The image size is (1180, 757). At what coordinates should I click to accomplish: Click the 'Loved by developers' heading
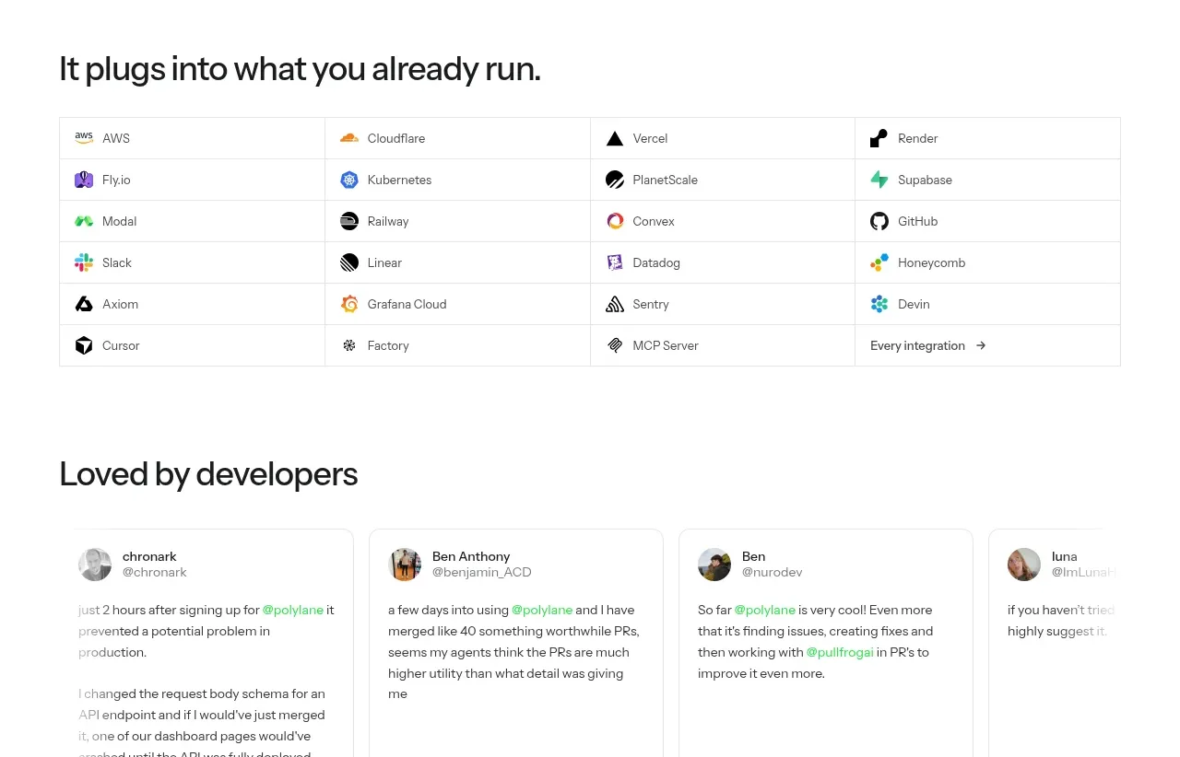click(208, 474)
